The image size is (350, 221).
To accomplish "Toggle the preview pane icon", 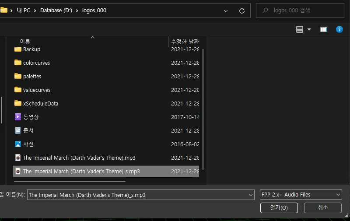I will pos(323,29).
